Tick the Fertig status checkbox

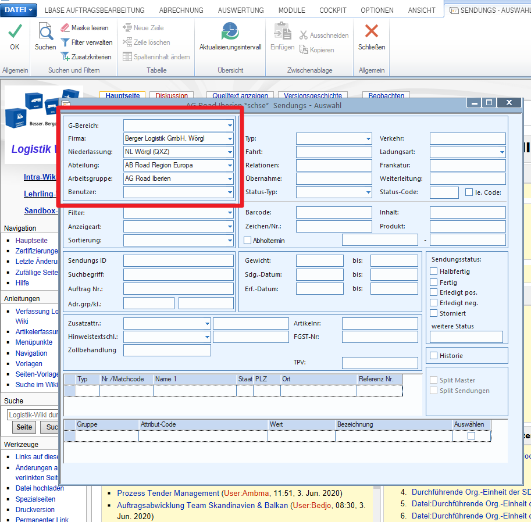(433, 282)
